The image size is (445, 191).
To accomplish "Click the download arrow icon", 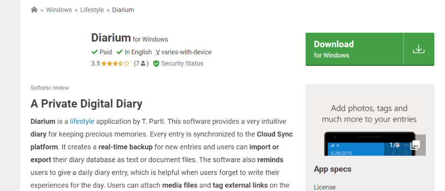I will (x=418, y=49).
